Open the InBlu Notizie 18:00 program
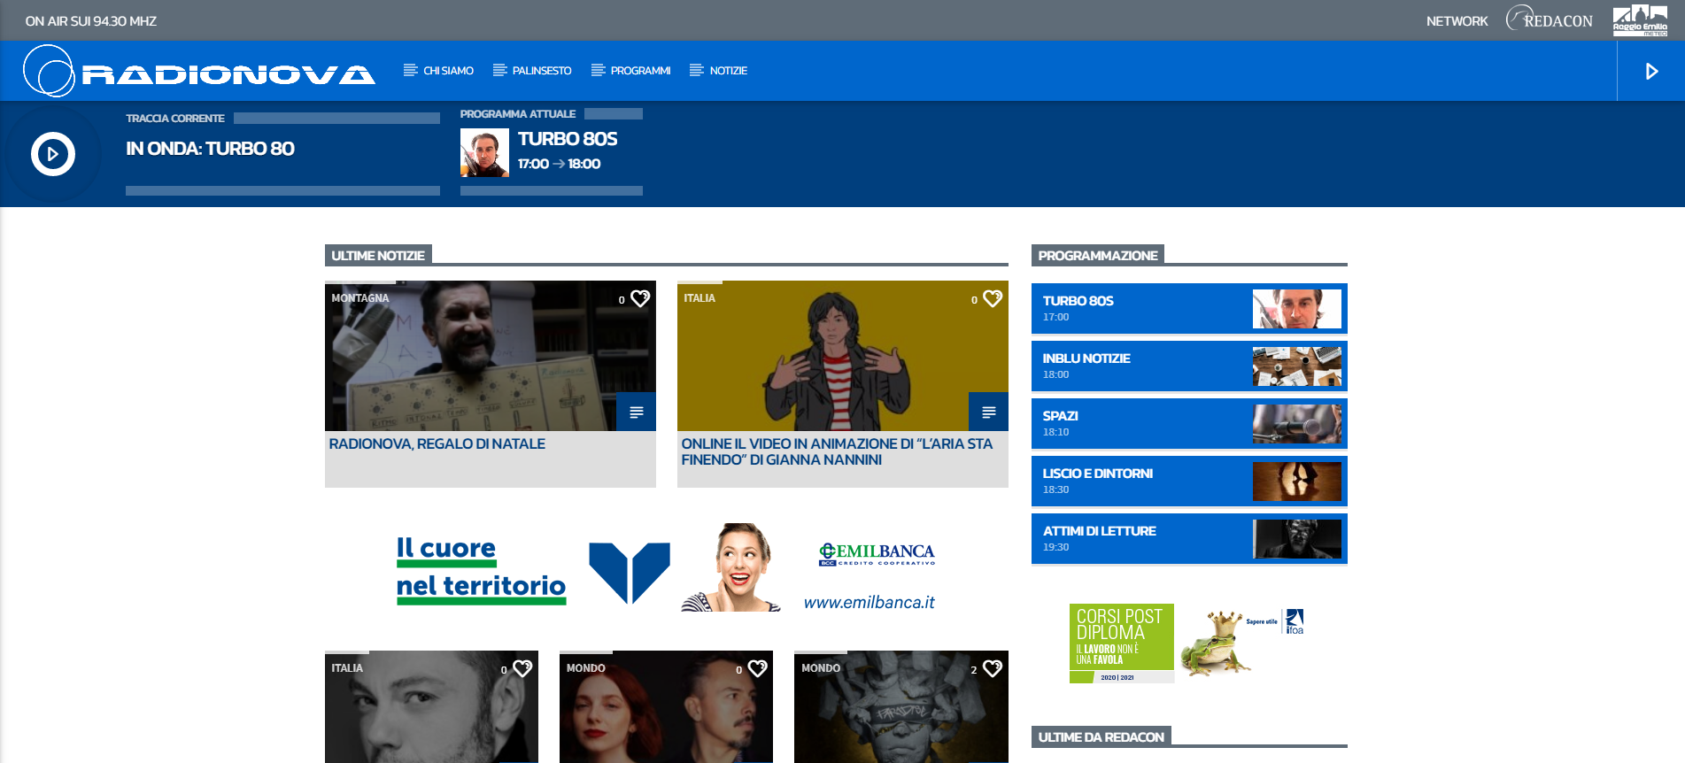 pos(1189,366)
